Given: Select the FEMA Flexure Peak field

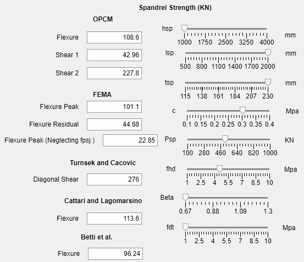Looking at the screenshot, I should point(114,107).
